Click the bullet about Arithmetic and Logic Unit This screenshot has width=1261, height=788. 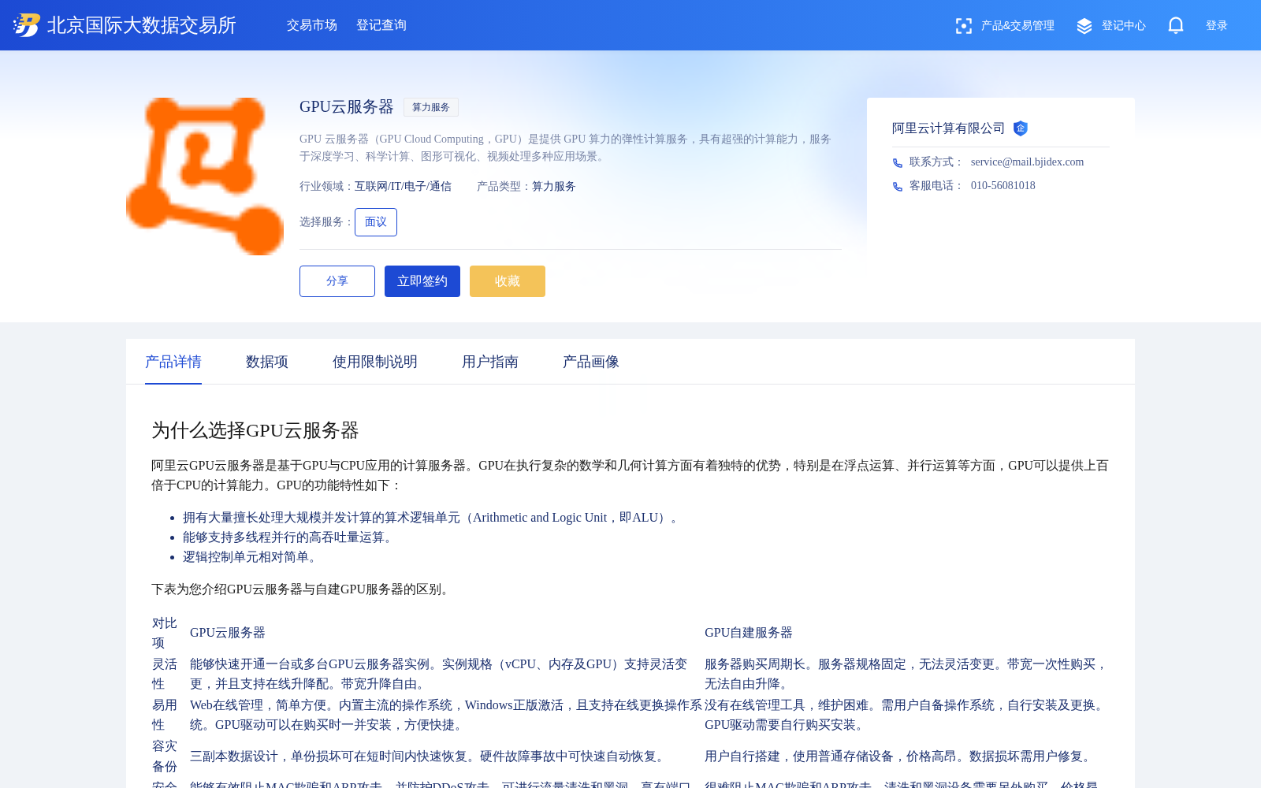tap(433, 518)
